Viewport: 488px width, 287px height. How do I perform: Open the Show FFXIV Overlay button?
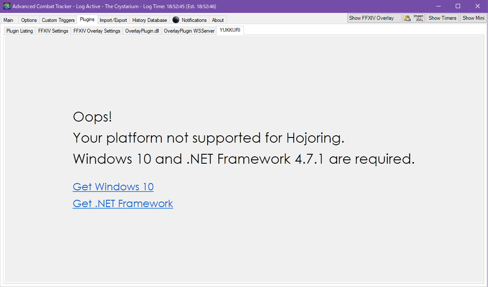point(374,18)
